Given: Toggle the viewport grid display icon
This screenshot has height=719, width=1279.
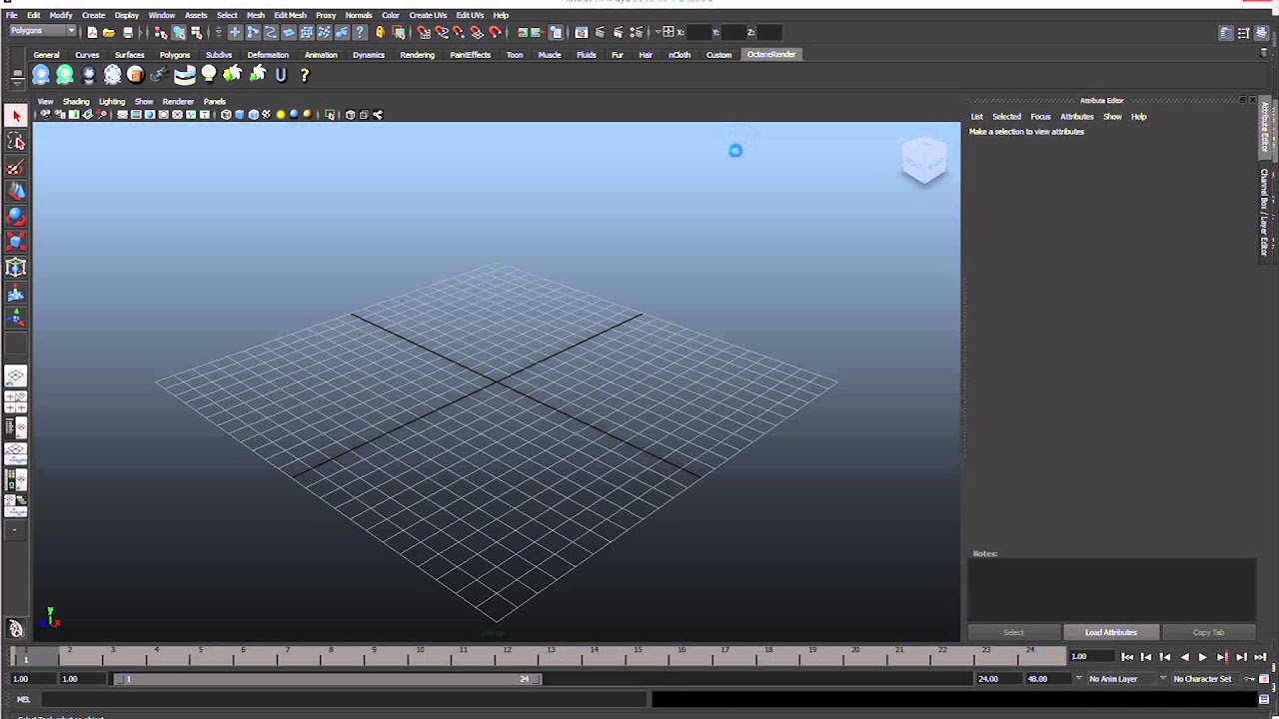Looking at the screenshot, I should tap(122, 115).
